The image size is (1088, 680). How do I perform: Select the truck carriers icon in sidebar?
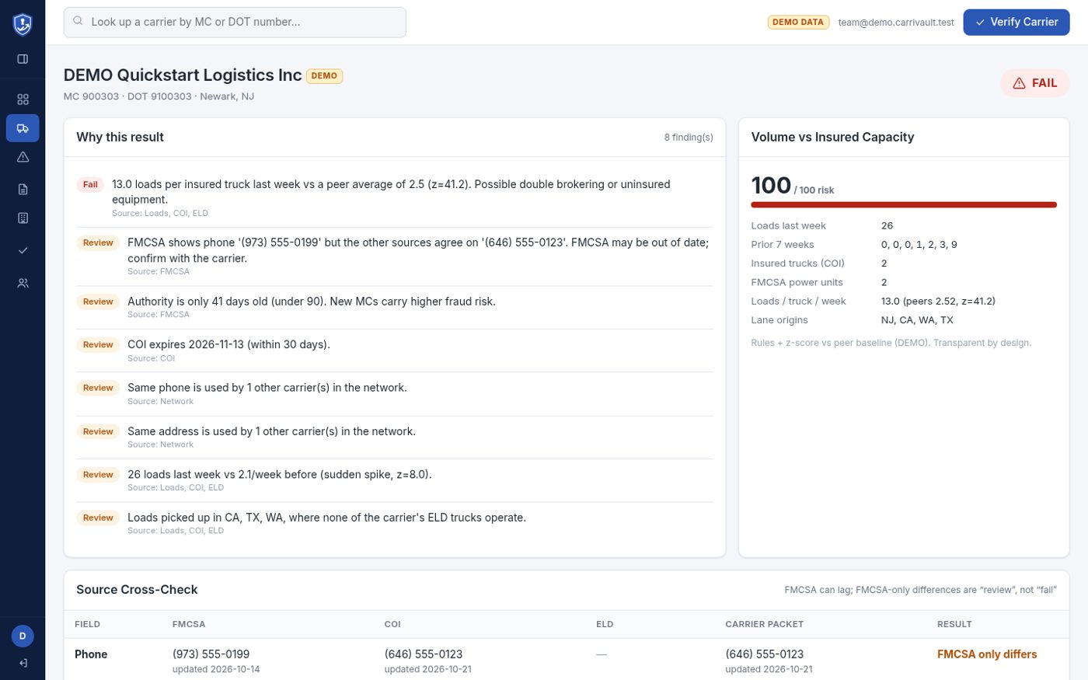coord(23,128)
